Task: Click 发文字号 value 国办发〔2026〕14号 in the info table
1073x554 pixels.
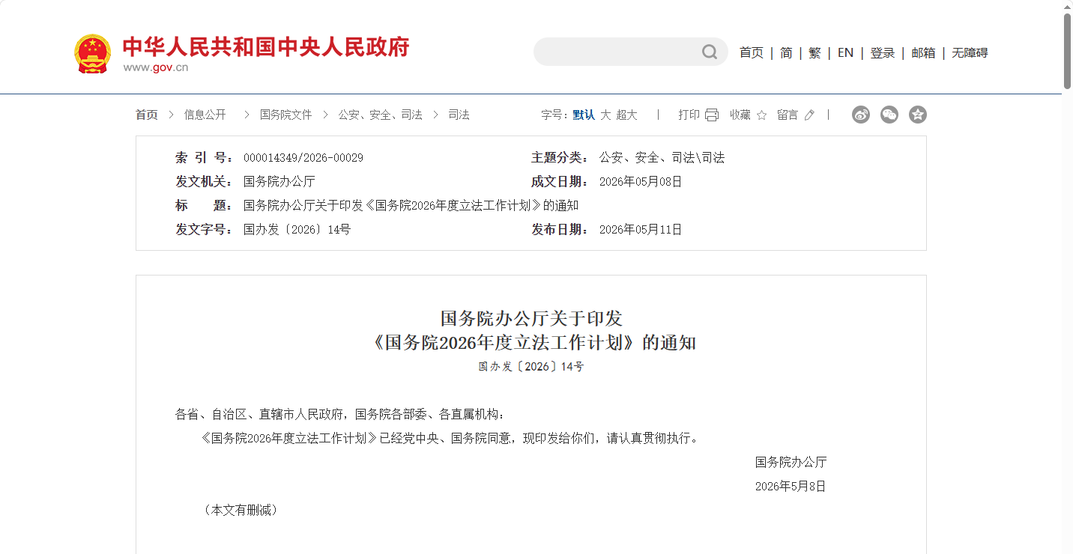Action: pyautogui.click(x=297, y=230)
